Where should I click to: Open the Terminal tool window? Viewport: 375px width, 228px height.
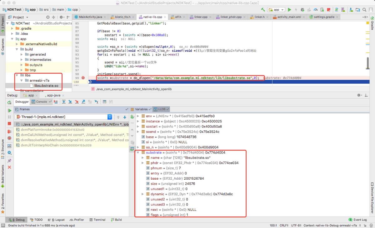97,220
